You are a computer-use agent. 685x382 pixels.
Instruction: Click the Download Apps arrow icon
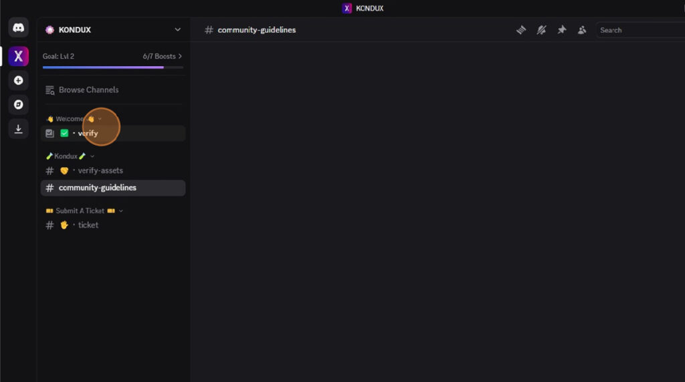pos(18,129)
